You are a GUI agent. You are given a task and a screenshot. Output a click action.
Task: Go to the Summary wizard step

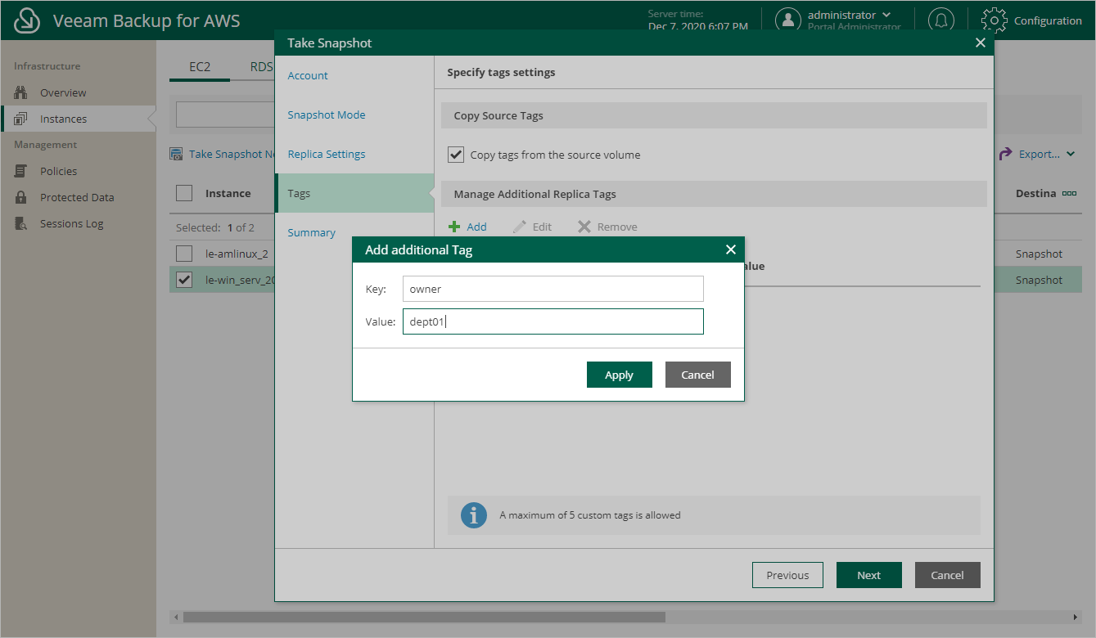[312, 232]
